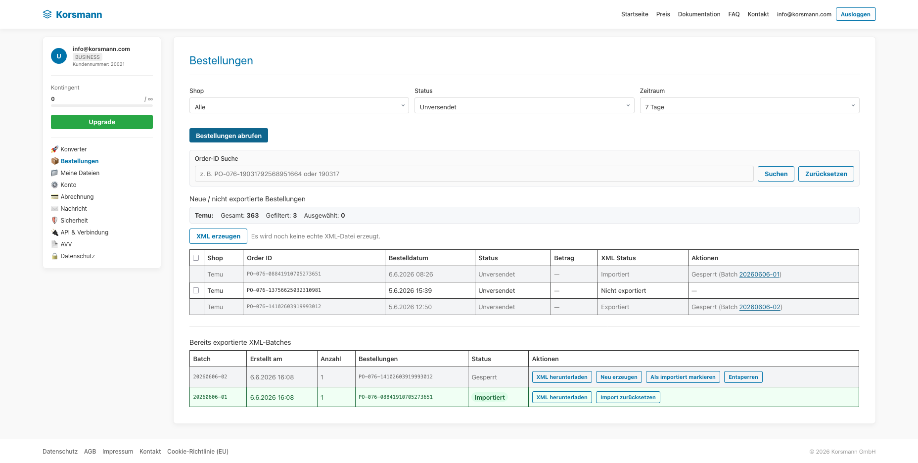Click Neu erzeugen for batch 20260606-02
The width and height of the screenshot is (918, 463).
tap(619, 377)
